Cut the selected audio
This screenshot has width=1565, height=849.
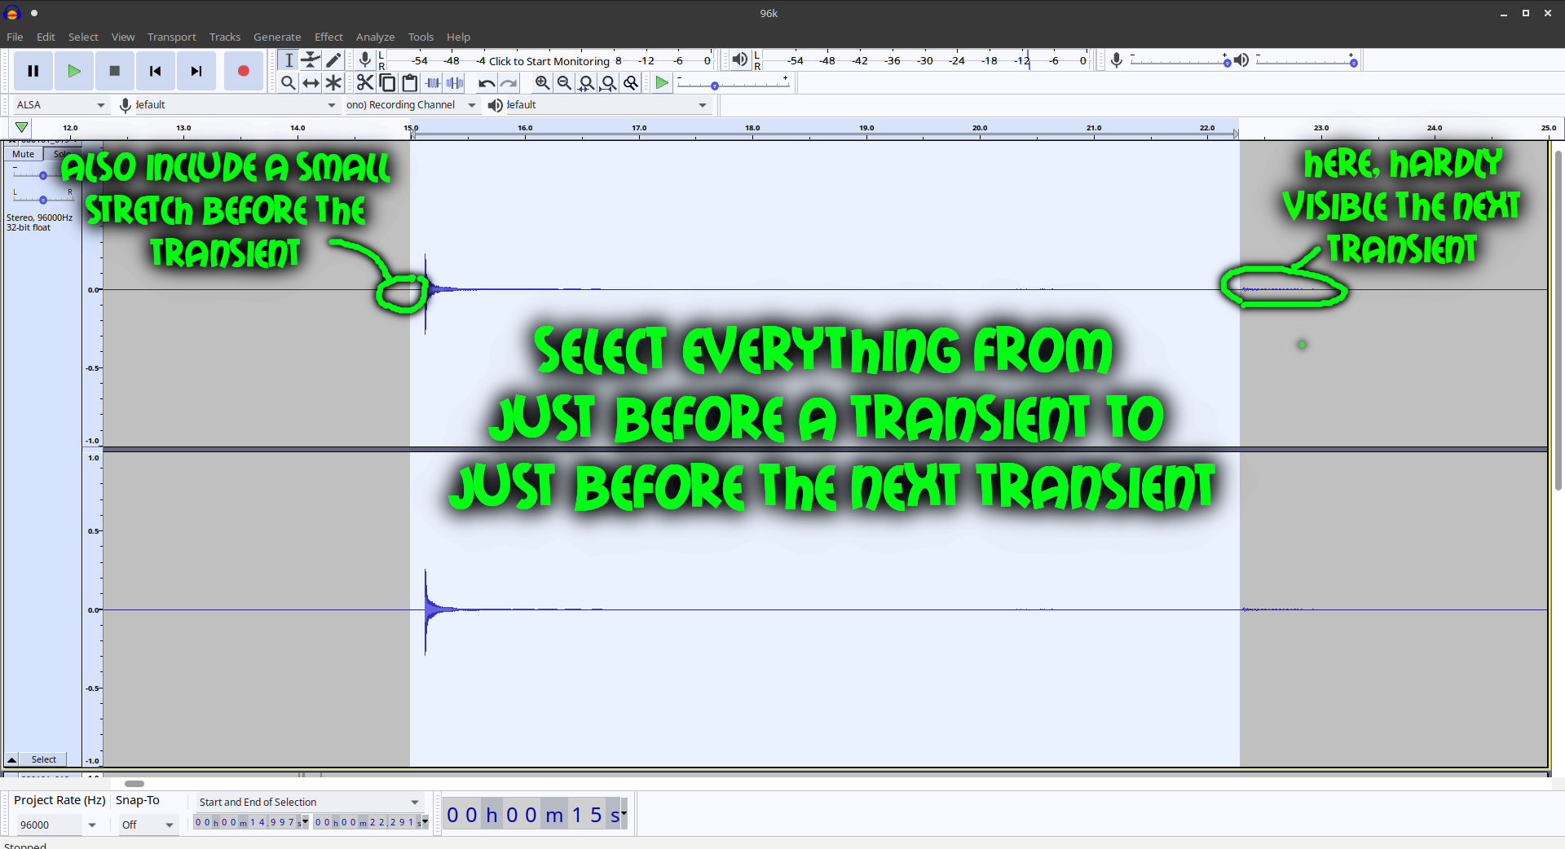pyautogui.click(x=364, y=82)
